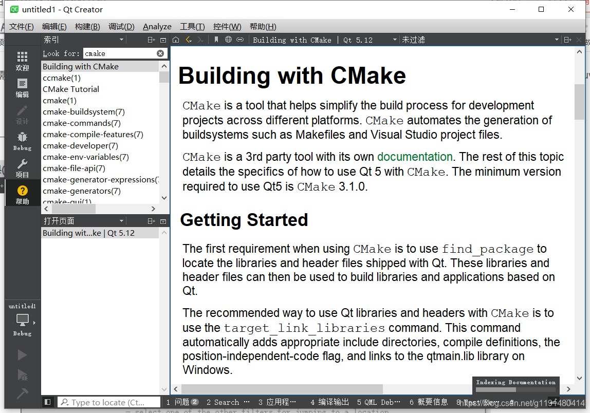The width and height of the screenshot is (590, 413).
Task: Split the help viewer pane
Action: pos(568,40)
